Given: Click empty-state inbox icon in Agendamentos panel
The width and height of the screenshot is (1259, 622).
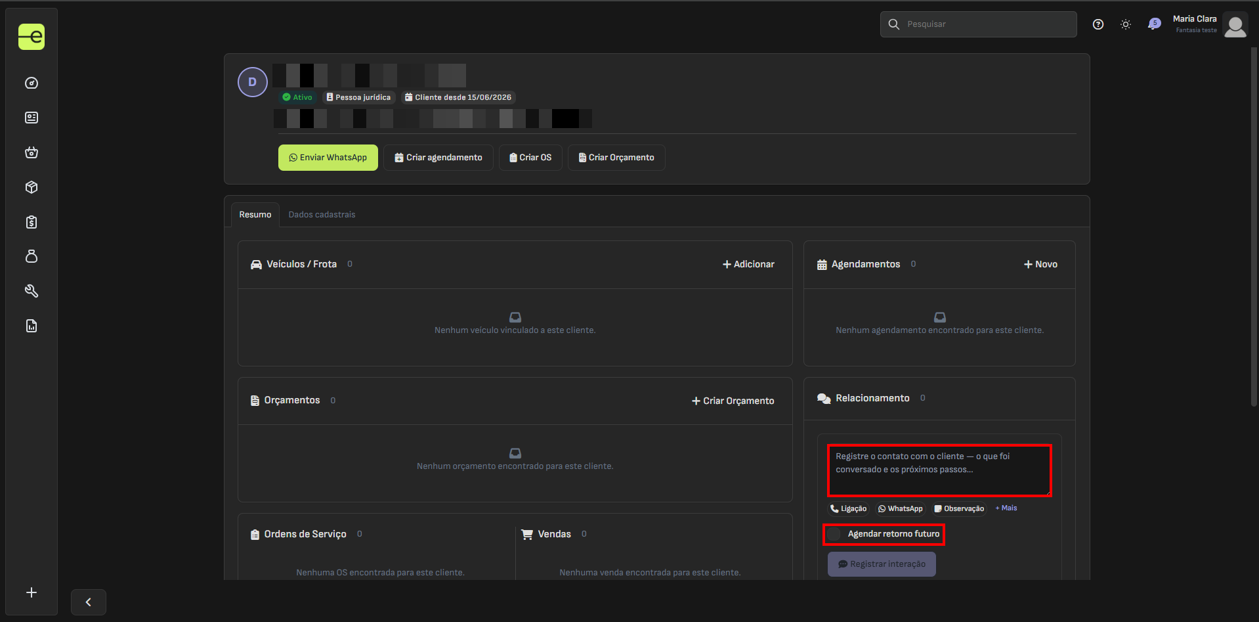Looking at the screenshot, I should (940, 317).
